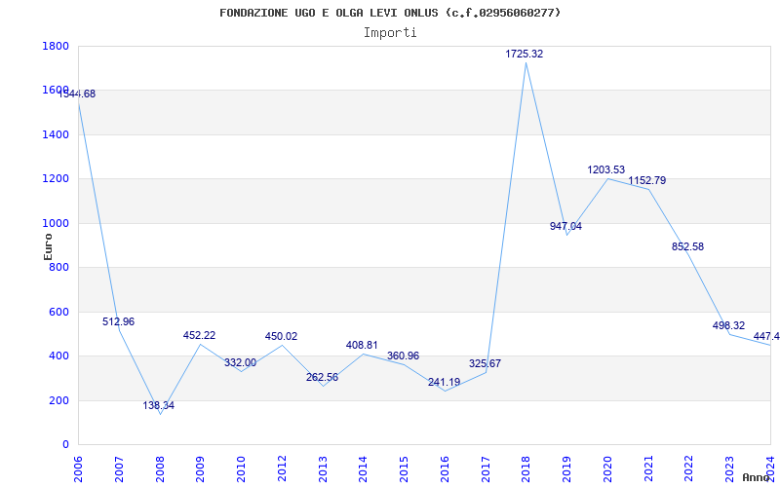Select the 408.81 data label
Screen dimensions: 780x487
pos(362,345)
